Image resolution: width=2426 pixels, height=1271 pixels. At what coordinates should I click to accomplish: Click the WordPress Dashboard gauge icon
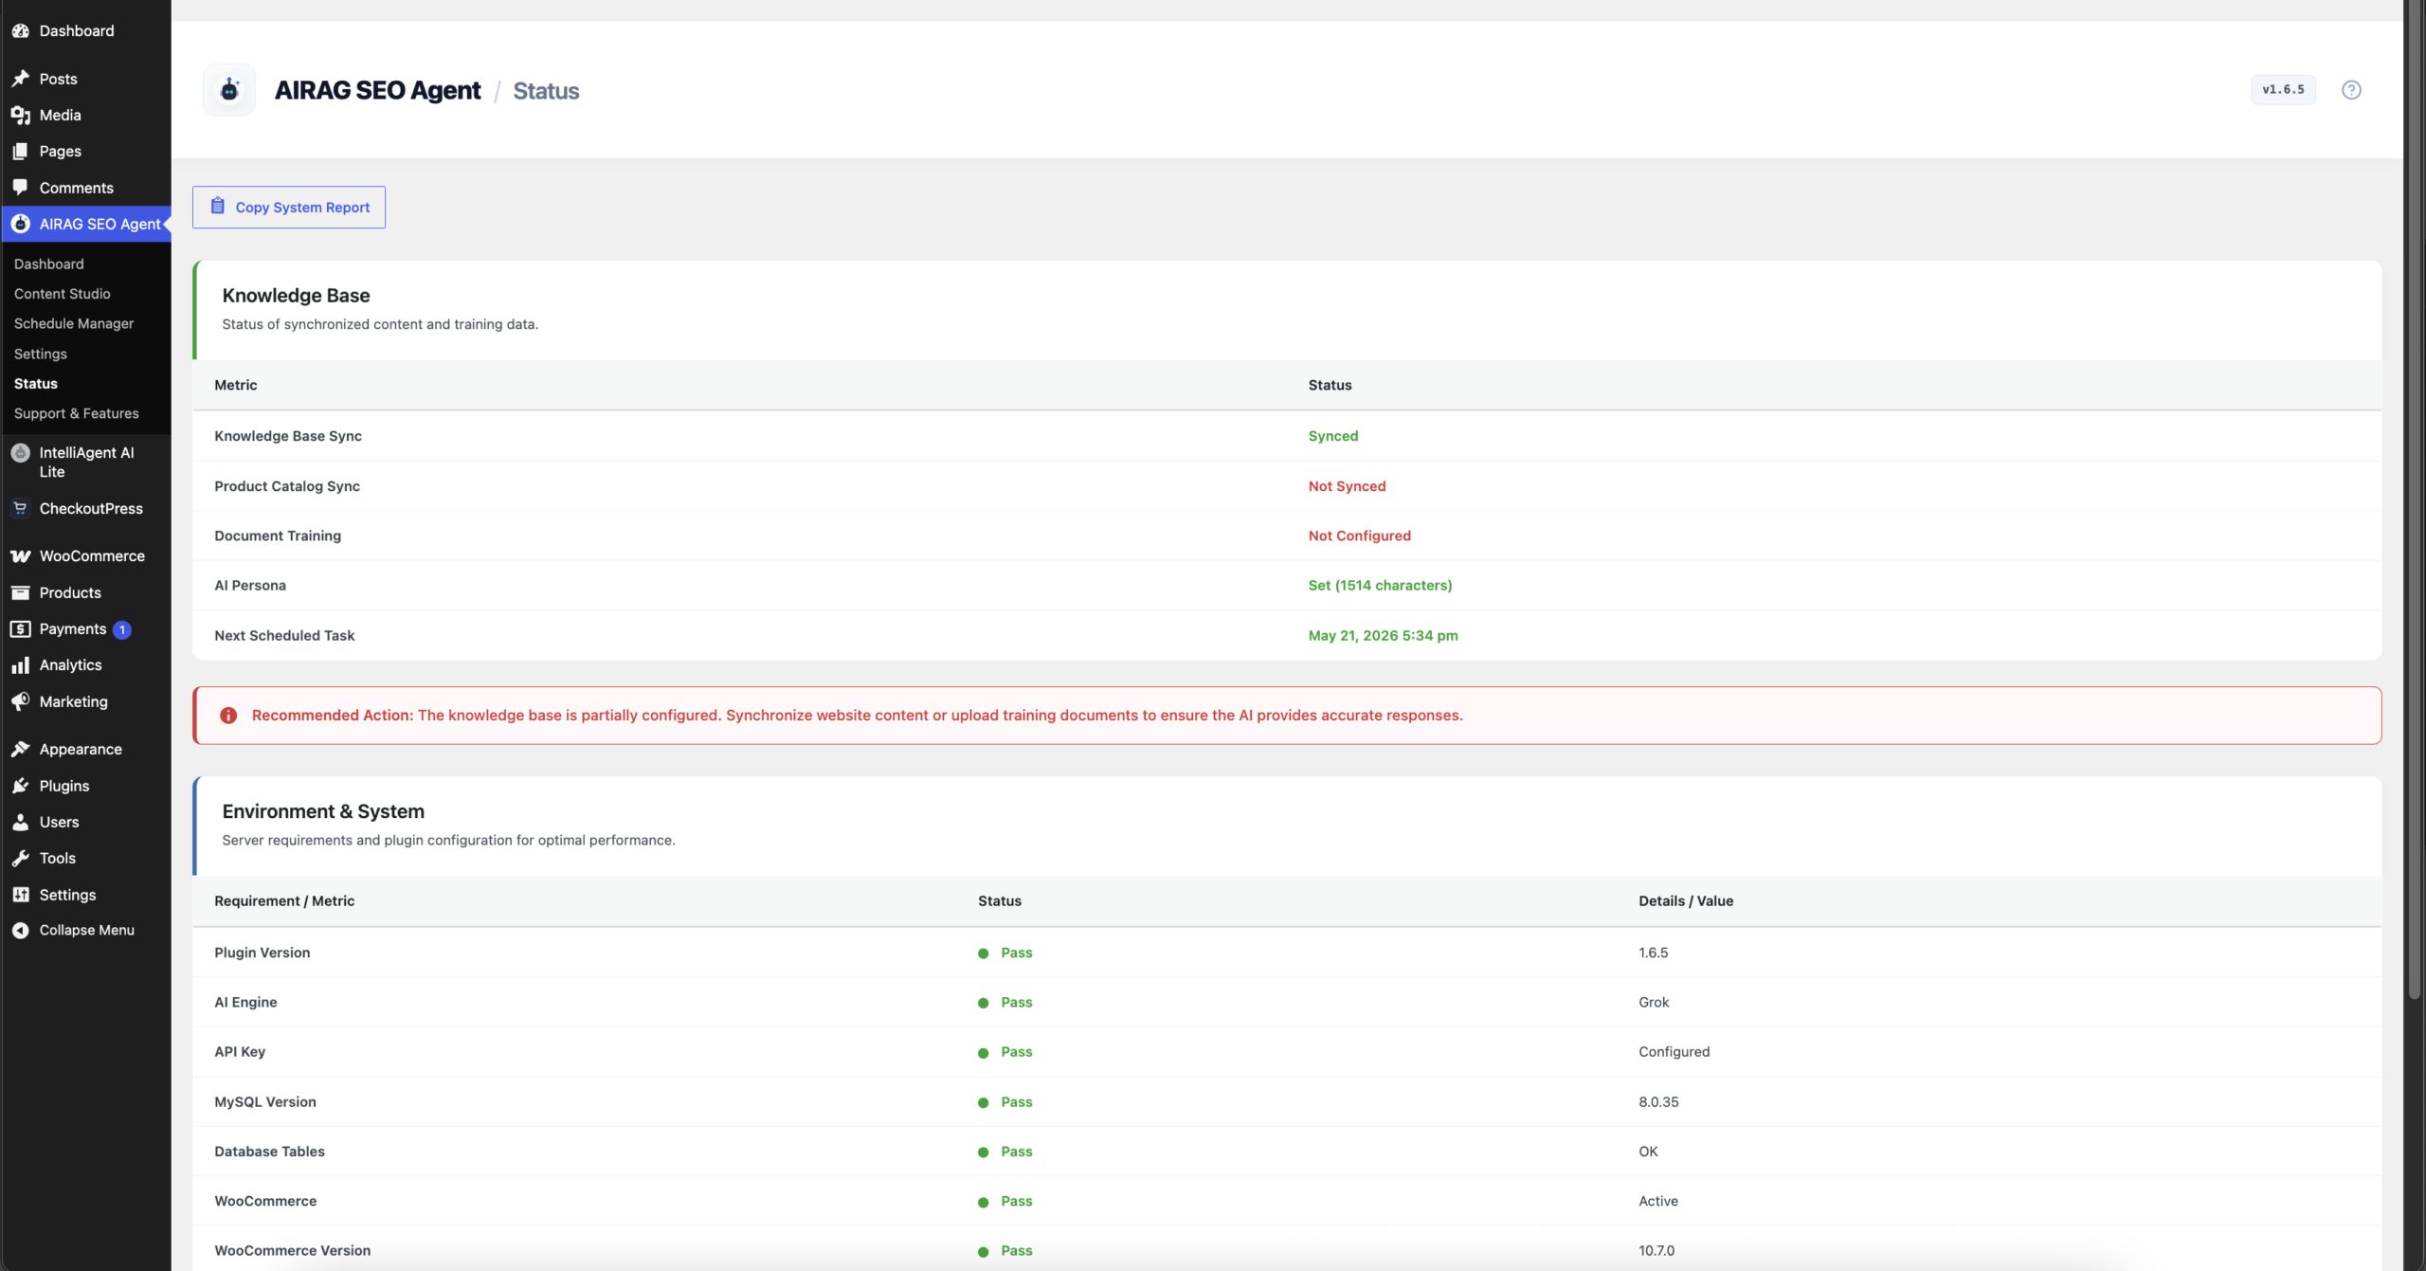pyautogui.click(x=20, y=31)
